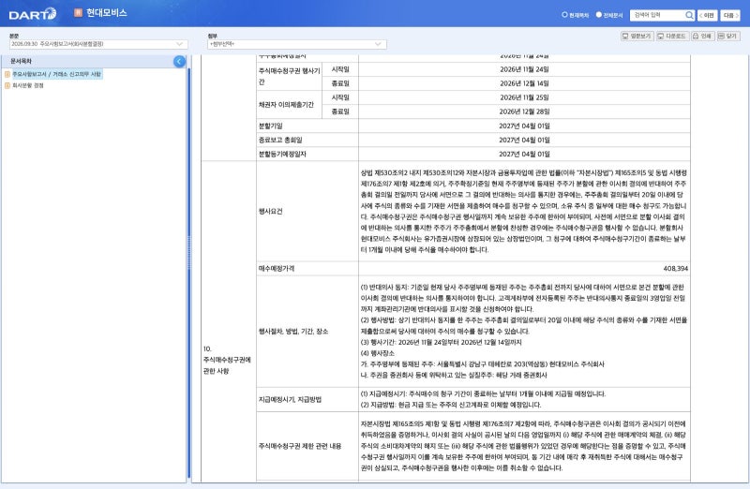Click the 매수예정가격 row label
Viewport: 750px width, 489px height.
pos(277,269)
